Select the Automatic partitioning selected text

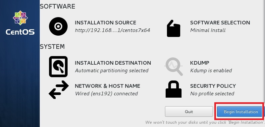pos(112,71)
